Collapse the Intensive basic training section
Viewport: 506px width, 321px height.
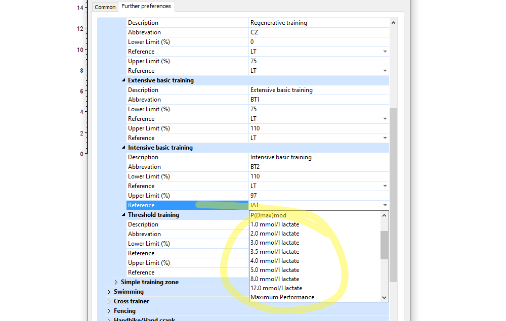coord(123,148)
